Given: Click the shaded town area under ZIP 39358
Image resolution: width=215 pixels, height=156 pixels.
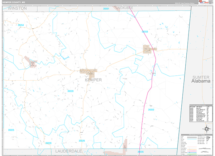Looking at the screenshot, I should (148, 49).
